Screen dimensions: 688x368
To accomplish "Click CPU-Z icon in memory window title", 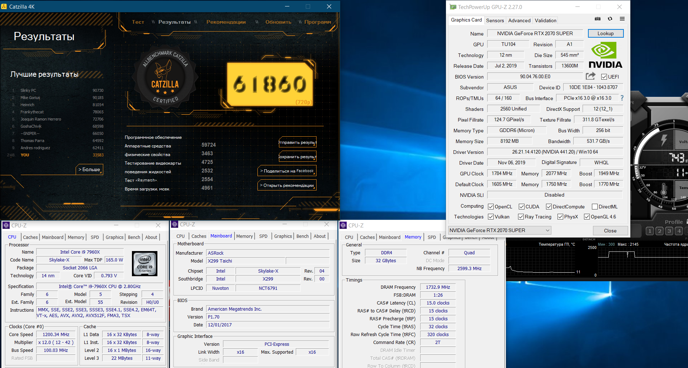I will click(343, 225).
